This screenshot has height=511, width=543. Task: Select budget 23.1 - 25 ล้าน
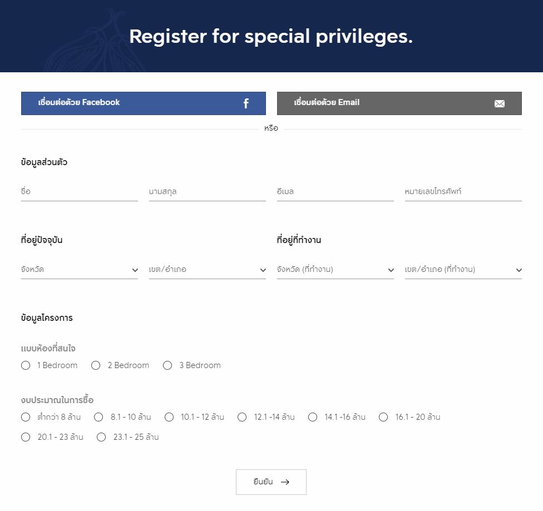click(101, 437)
